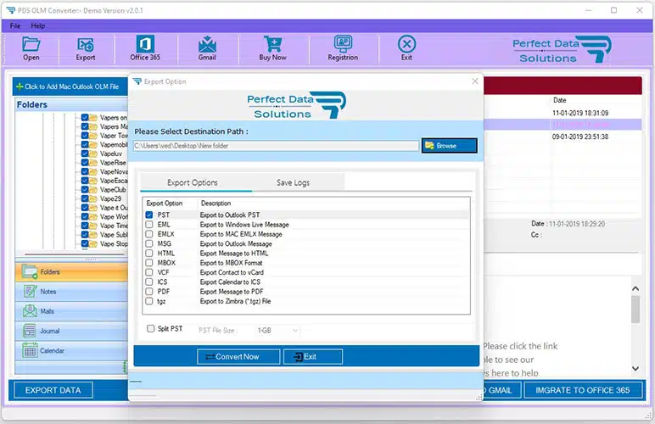Check the PST export option
This screenshot has height=424, width=655.
tap(149, 215)
